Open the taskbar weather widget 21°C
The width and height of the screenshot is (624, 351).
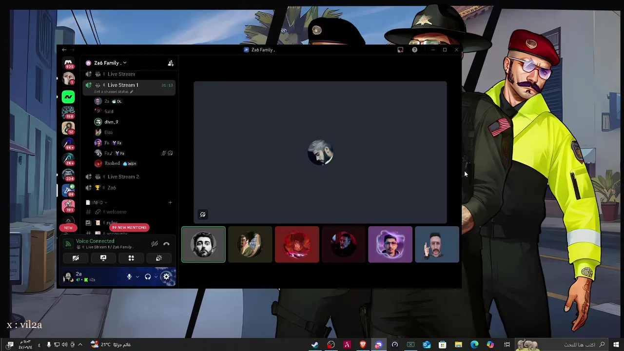coord(111,345)
